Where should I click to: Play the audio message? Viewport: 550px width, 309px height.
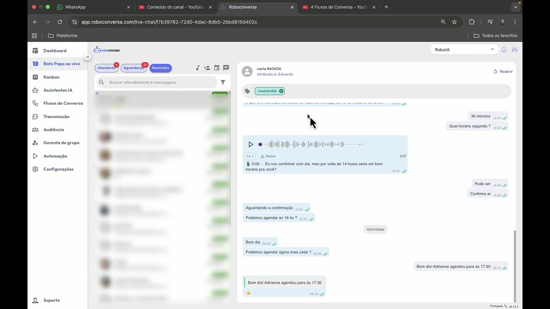(x=251, y=144)
